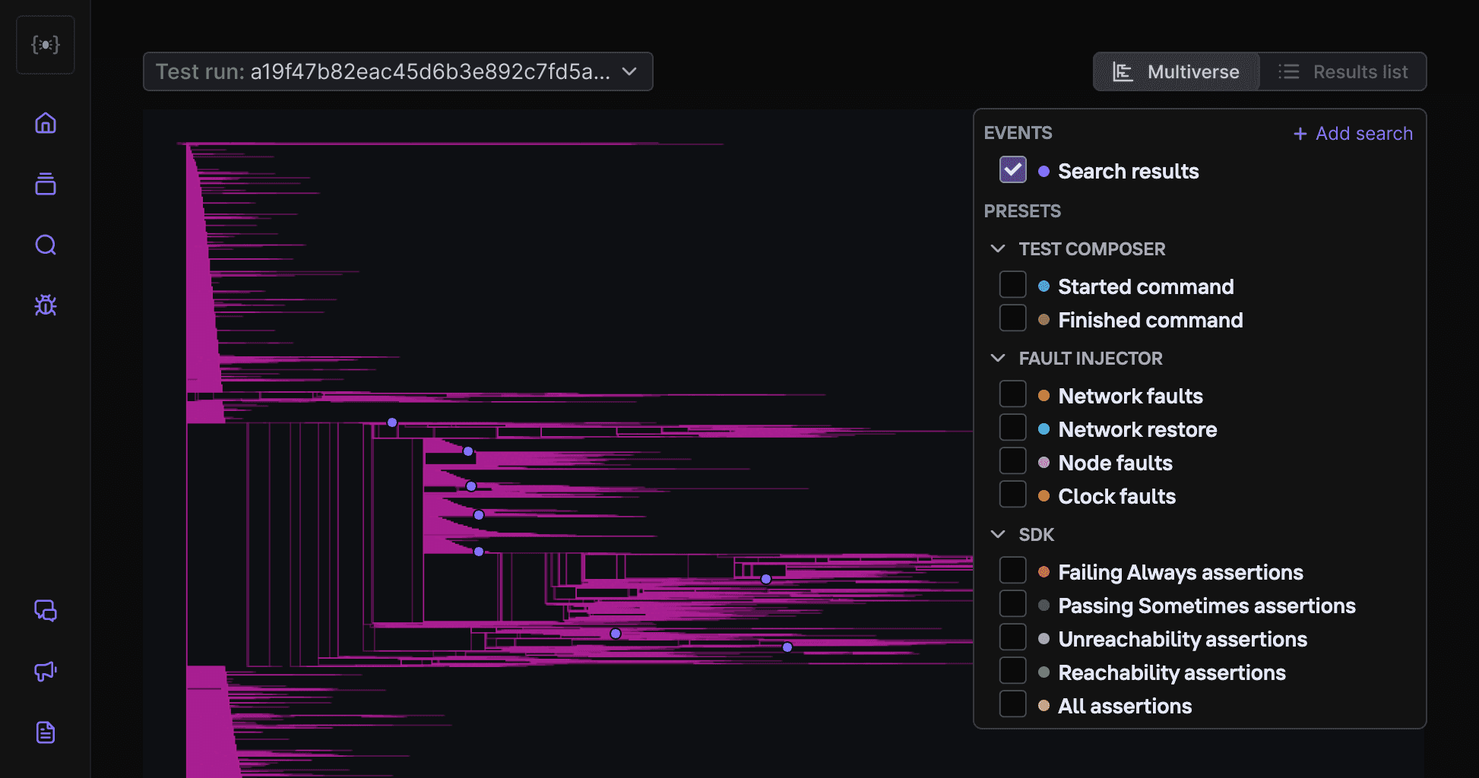Viewport: 1479px width, 778px height.
Task: Enable the Network faults preset
Action: pos(1012,394)
